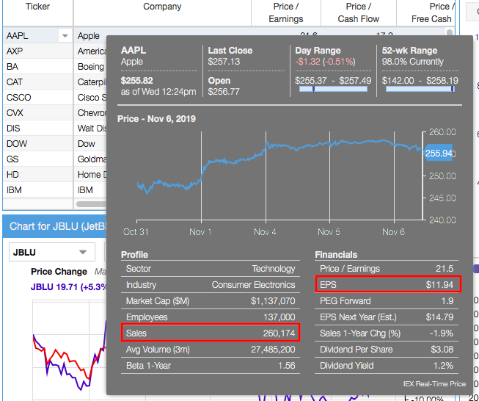Click the Open $256.77 value
This screenshot has width=479, height=401.
tap(224, 92)
